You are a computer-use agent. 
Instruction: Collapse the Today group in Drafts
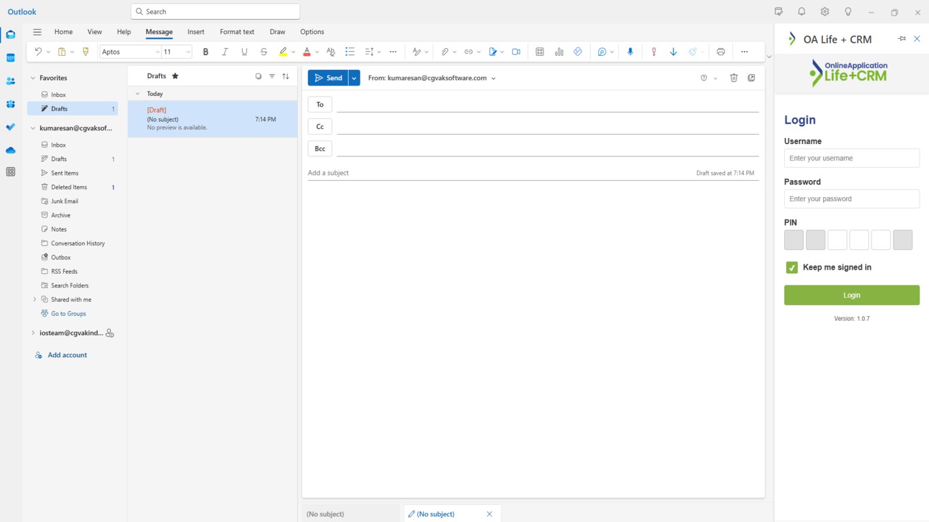[x=137, y=94]
